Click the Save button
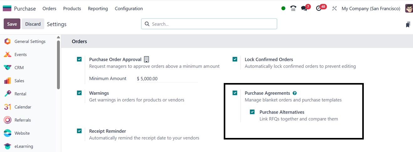The height and width of the screenshot is (152, 413). (12, 24)
